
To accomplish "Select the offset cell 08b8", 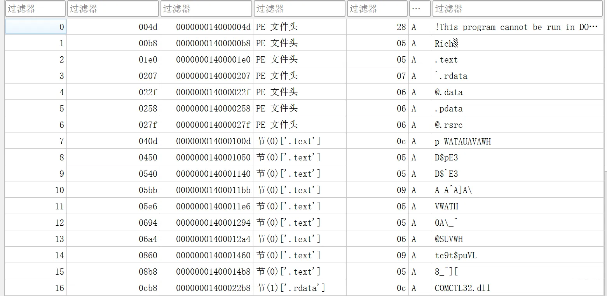I will (148, 272).
